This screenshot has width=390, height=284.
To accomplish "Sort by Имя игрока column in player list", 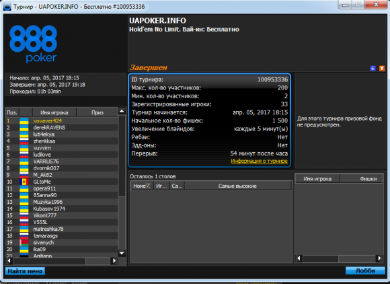I will point(54,112).
